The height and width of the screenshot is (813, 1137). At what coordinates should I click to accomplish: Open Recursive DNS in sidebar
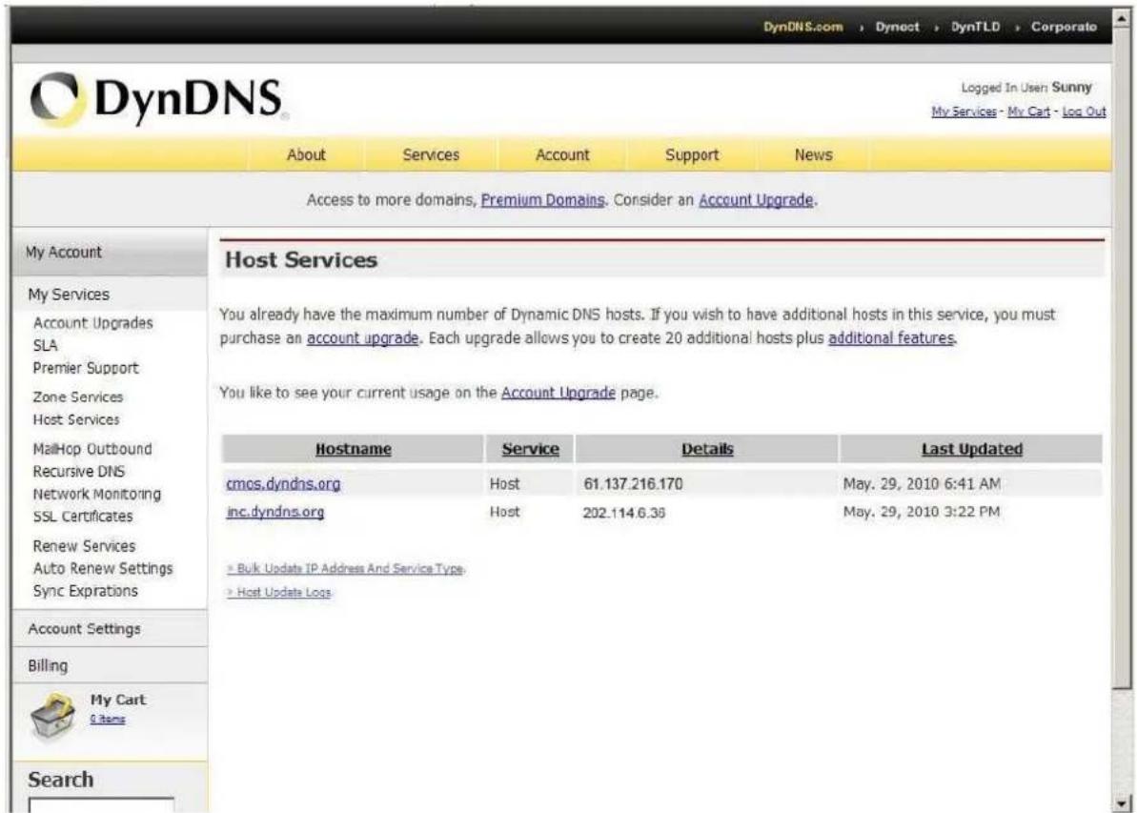(x=78, y=472)
